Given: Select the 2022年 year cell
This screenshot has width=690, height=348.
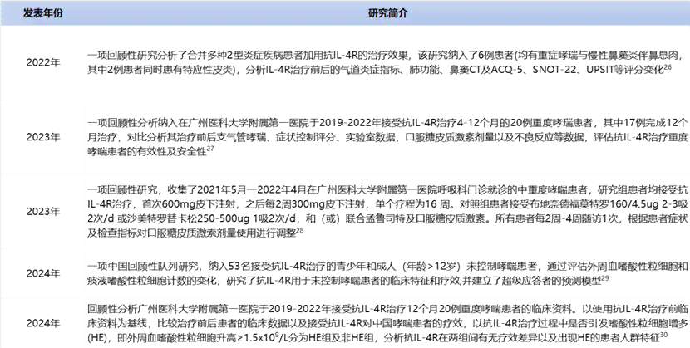Looking at the screenshot, I should [43, 63].
